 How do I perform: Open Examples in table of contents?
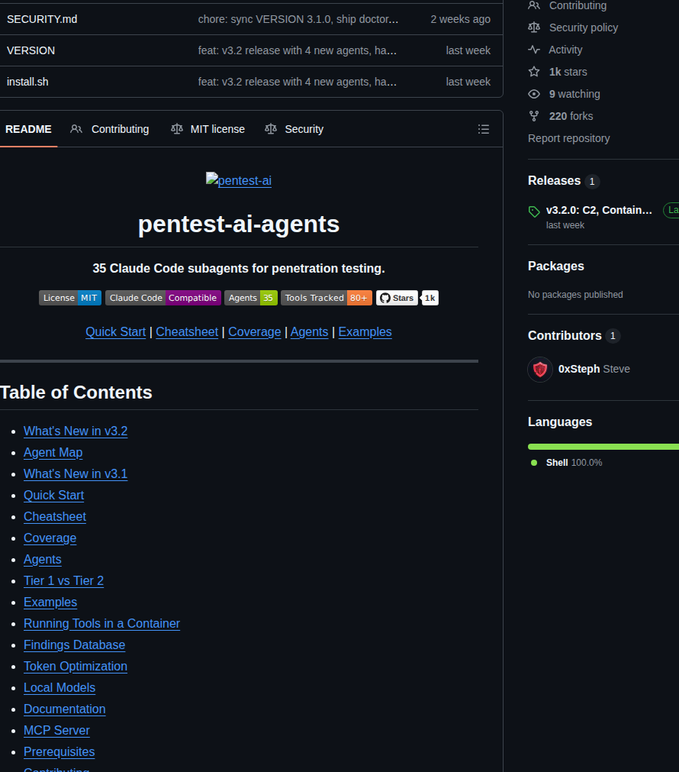50,602
